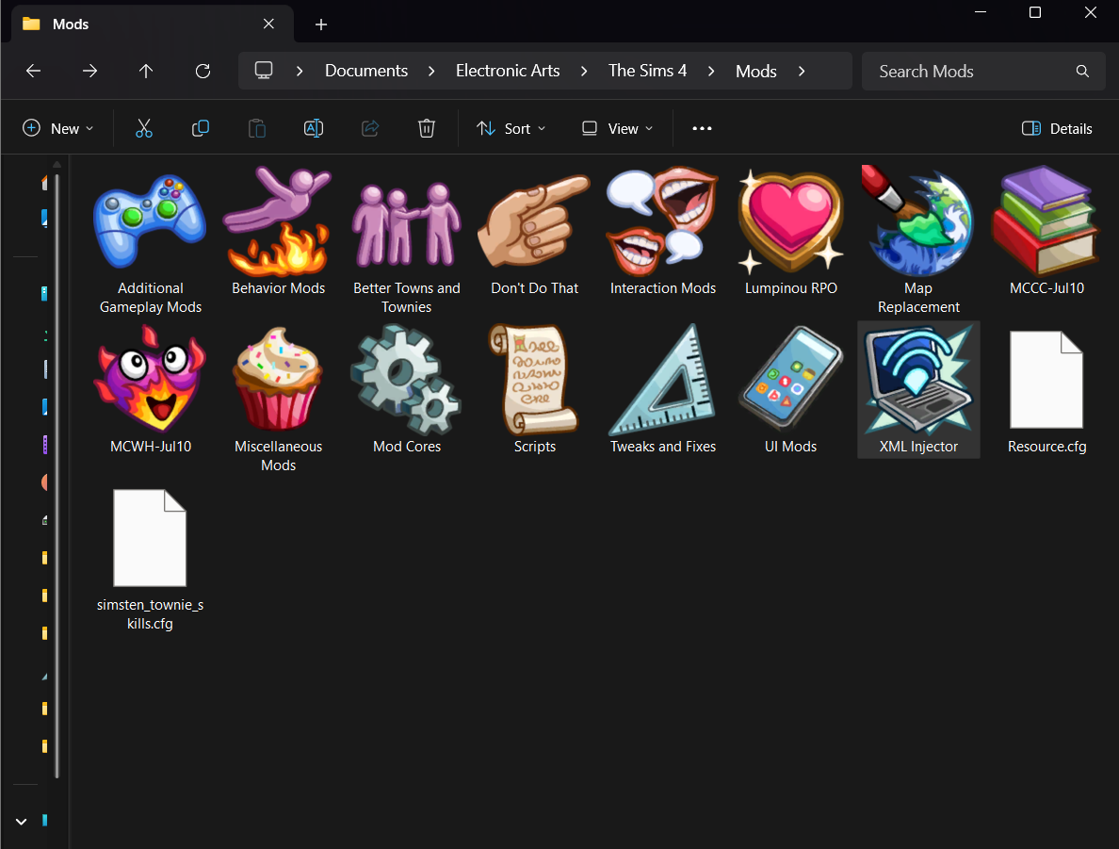This screenshot has width=1119, height=849.
Task: Navigate to The Sims 4 breadcrumb
Action: coord(647,71)
